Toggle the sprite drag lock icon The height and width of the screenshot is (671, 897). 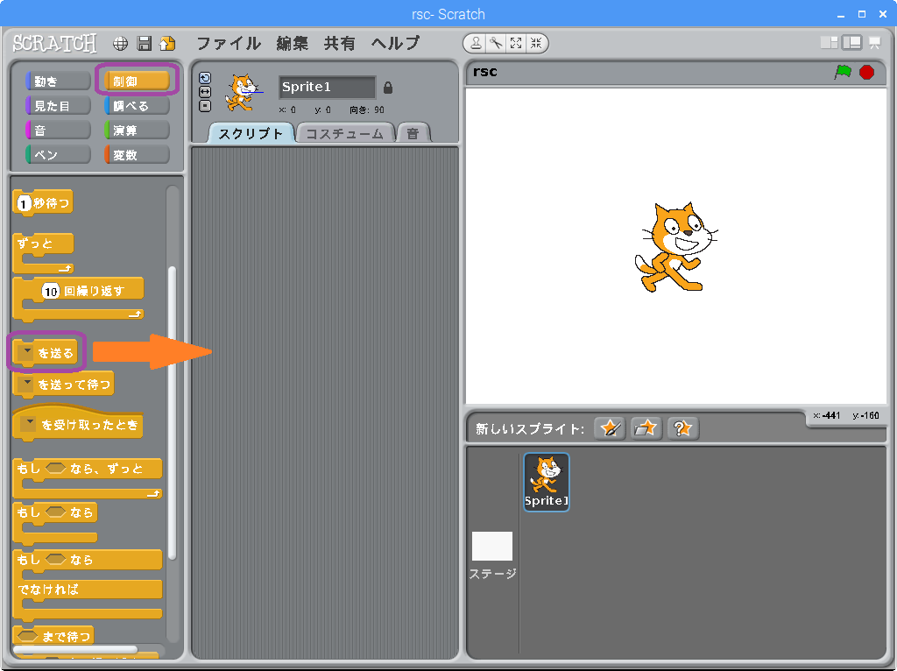point(388,88)
